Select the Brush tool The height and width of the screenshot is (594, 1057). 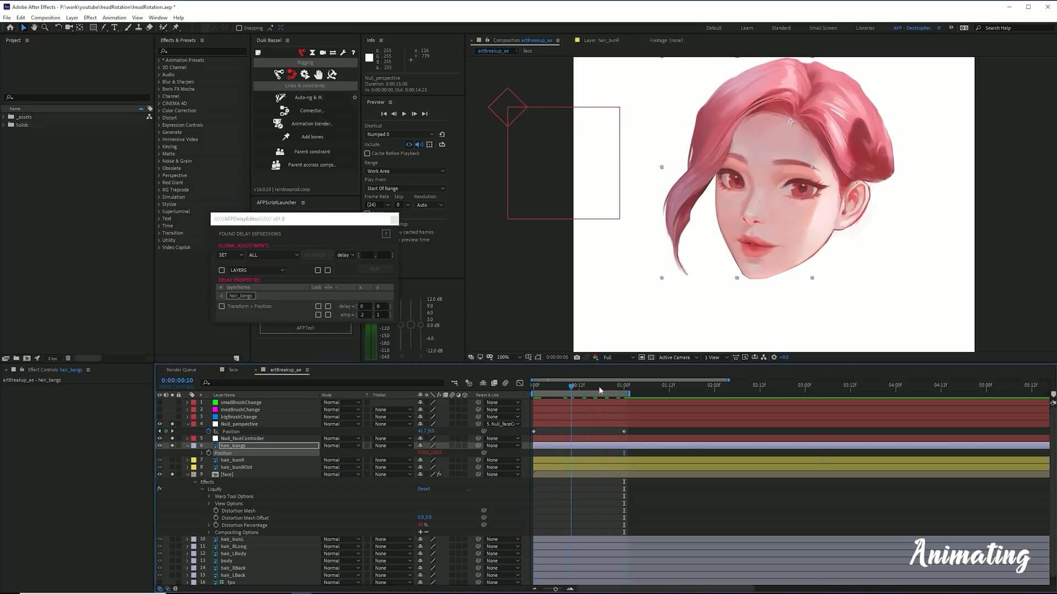pos(128,28)
